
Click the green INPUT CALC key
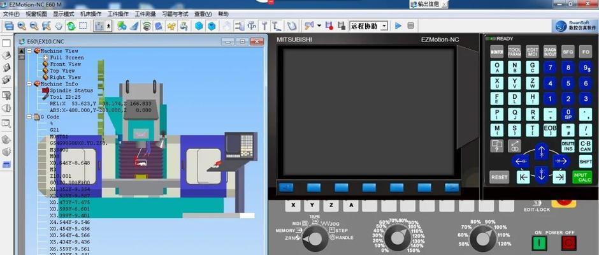[x=582, y=177]
